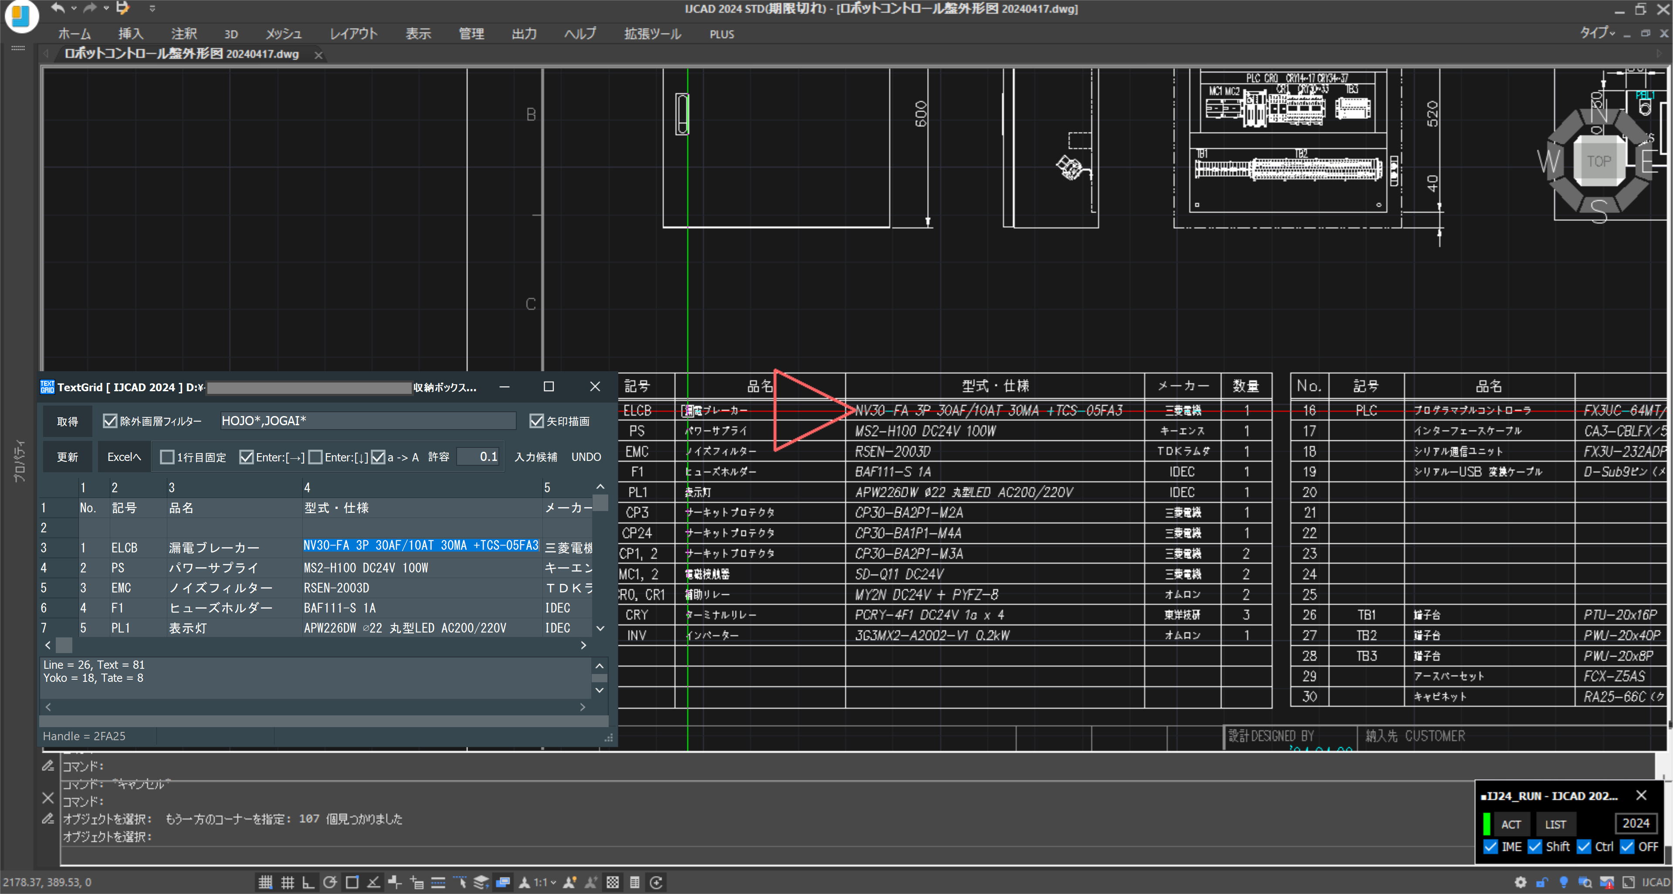This screenshot has width=1673, height=894.
Task: Click the redo arrow in the quick access toolbar
Action: (90, 8)
